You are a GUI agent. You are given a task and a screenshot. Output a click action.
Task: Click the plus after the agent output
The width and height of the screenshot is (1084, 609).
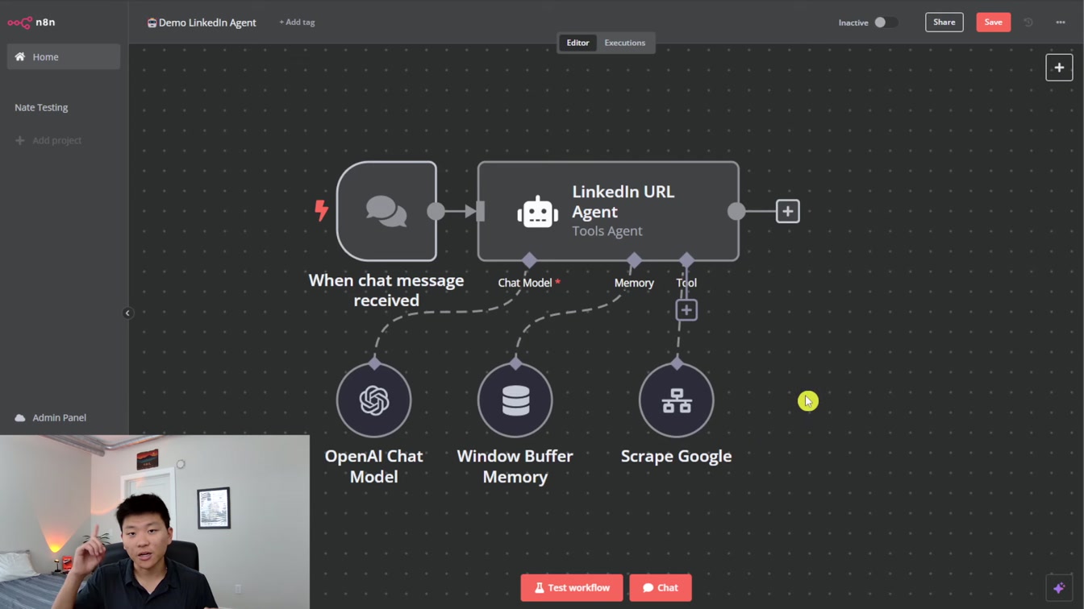pyautogui.click(x=787, y=211)
